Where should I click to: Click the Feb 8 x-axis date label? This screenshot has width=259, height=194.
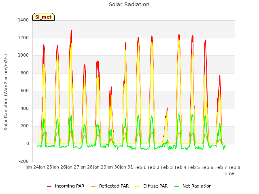click(234, 167)
